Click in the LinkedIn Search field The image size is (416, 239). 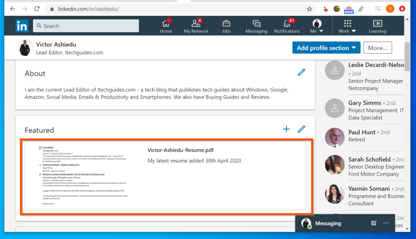pyautogui.click(x=86, y=26)
